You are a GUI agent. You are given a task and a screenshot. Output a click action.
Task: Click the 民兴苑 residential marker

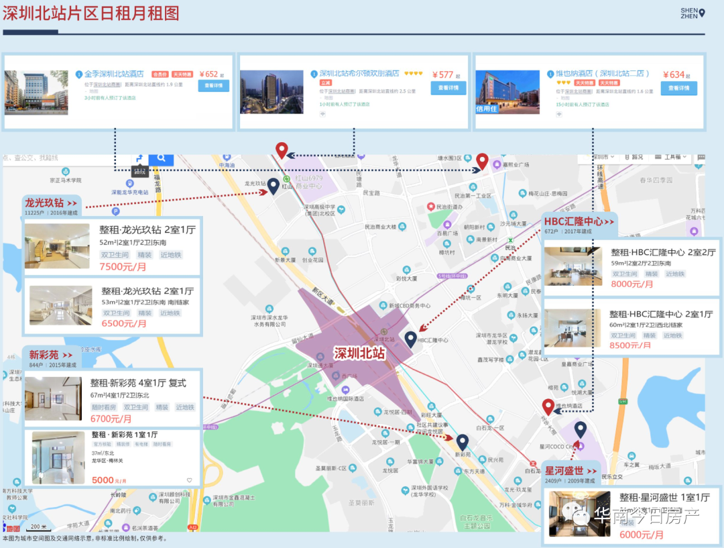coord(482,459)
